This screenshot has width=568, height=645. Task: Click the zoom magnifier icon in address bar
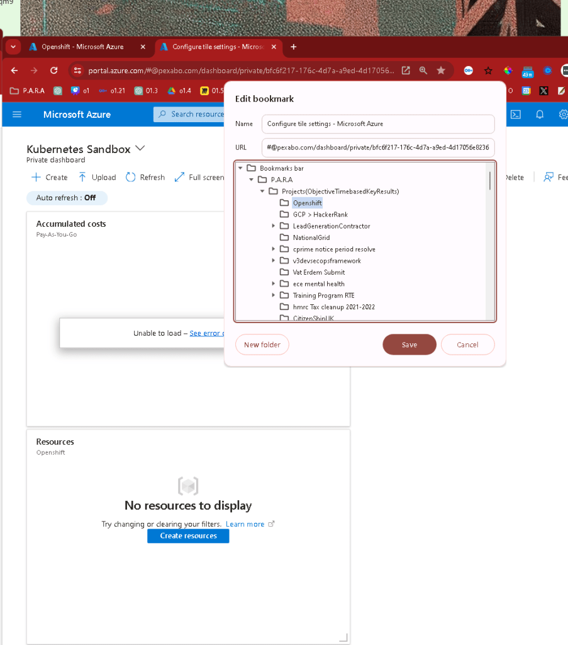423,71
